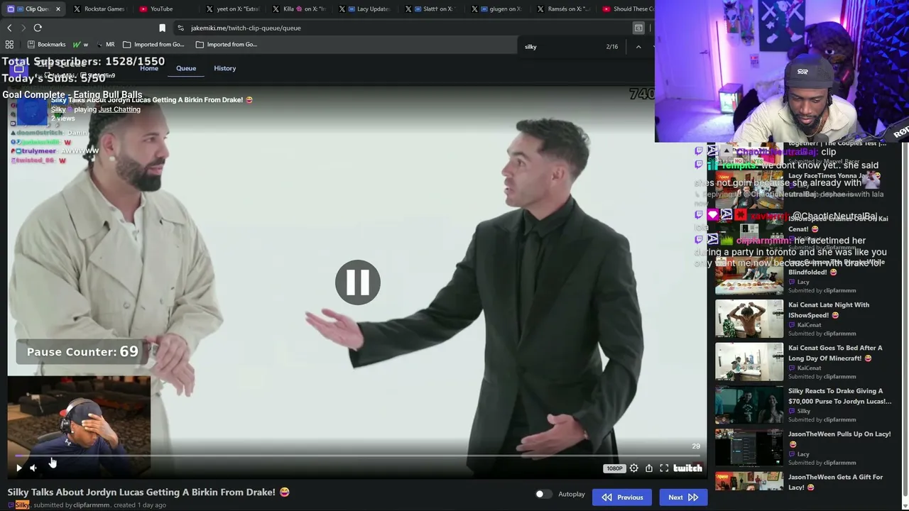The width and height of the screenshot is (909, 511).
Task: Open the 'MR' bookmark
Action: tap(105, 44)
